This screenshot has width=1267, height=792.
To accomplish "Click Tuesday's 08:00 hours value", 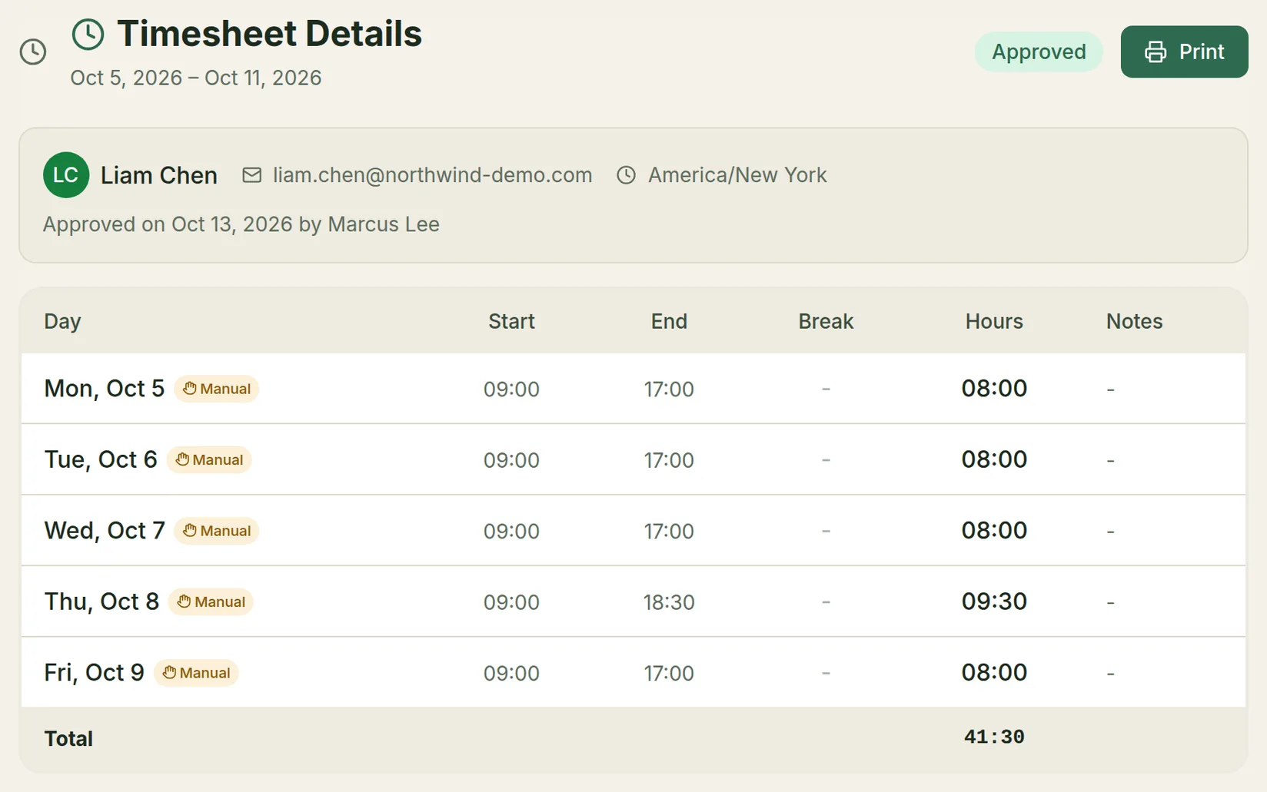I will (994, 459).
